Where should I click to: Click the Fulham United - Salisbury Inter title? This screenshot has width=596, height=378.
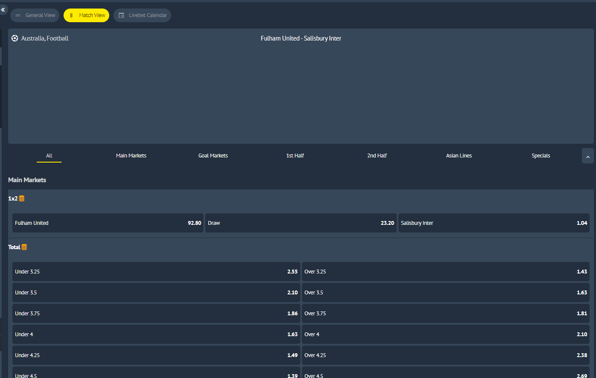(x=301, y=38)
